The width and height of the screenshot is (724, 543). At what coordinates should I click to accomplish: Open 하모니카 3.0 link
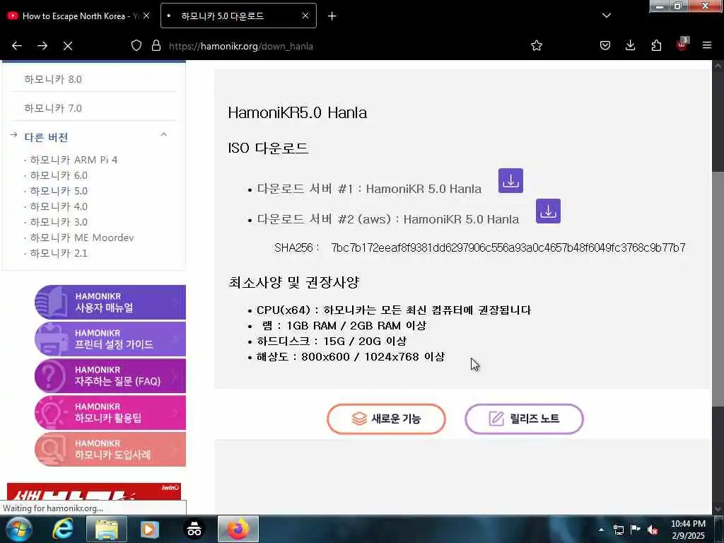coord(59,222)
